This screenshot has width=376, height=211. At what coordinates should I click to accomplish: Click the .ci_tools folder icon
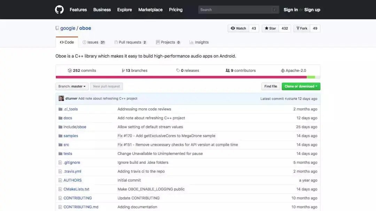(x=60, y=109)
